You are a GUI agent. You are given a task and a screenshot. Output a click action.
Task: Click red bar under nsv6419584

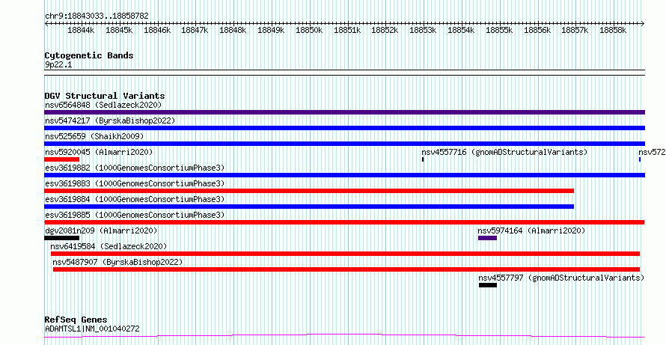point(345,254)
